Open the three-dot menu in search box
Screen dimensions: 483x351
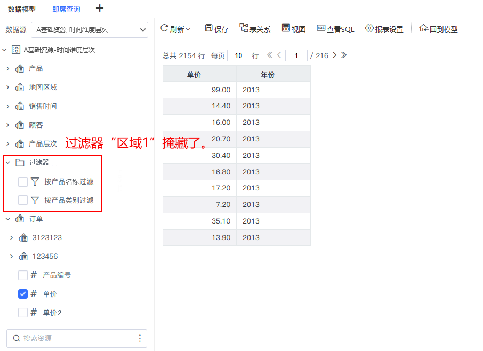click(x=140, y=338)
